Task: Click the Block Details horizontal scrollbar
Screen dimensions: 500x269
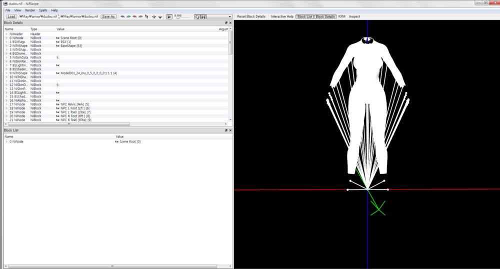Action: (68, 124)
